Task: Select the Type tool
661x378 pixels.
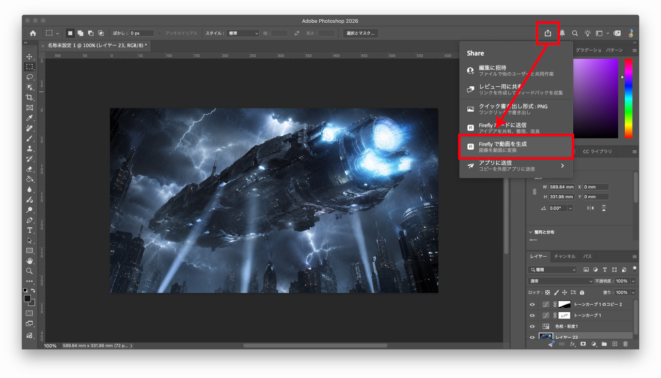Action: tap(29, 230)
